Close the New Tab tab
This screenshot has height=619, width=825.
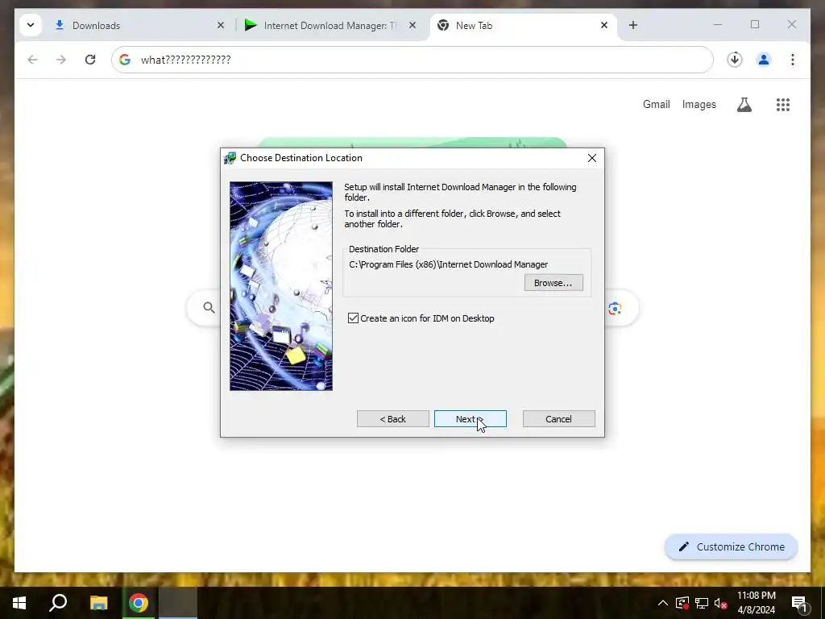click(604, 25)
